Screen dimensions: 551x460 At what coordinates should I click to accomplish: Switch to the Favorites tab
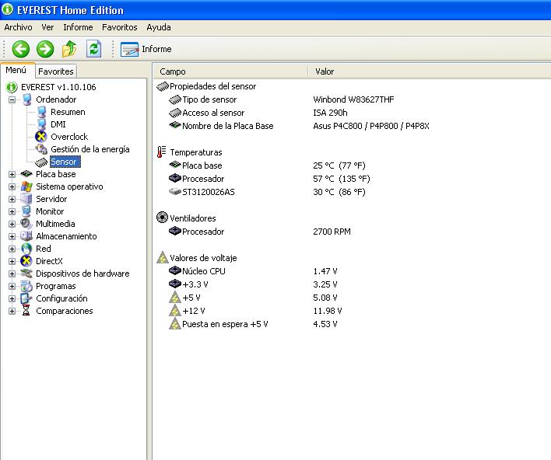click(55, 71)
